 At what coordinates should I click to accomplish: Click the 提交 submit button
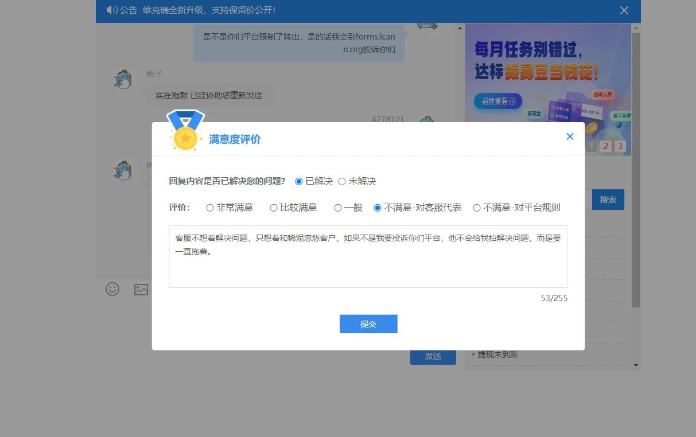coord(368,324)
